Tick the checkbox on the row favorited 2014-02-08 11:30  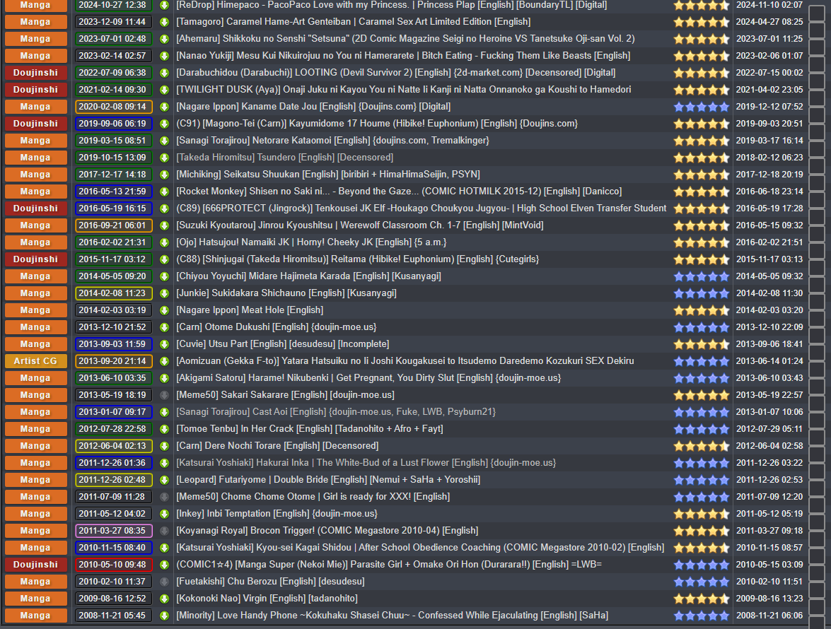pyautogui.click(x=817, y=301)
